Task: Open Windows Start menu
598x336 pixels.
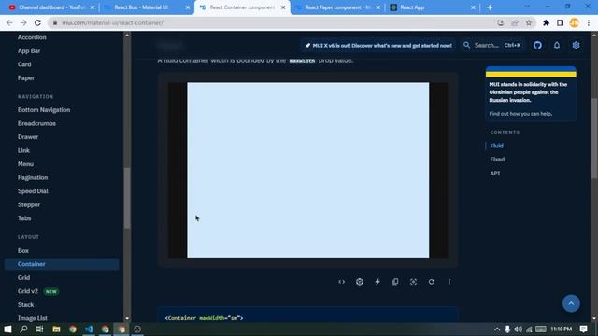Action: point(7,329)
